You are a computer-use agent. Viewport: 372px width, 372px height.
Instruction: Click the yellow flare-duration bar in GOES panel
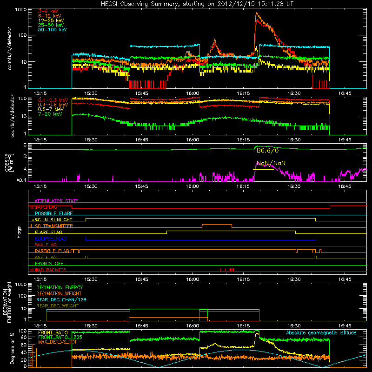point(263,169)
